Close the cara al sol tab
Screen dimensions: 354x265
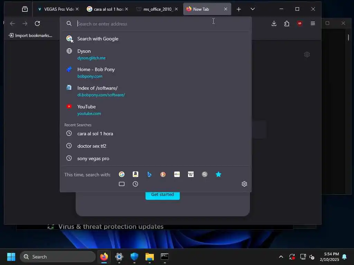click(127, 9)
